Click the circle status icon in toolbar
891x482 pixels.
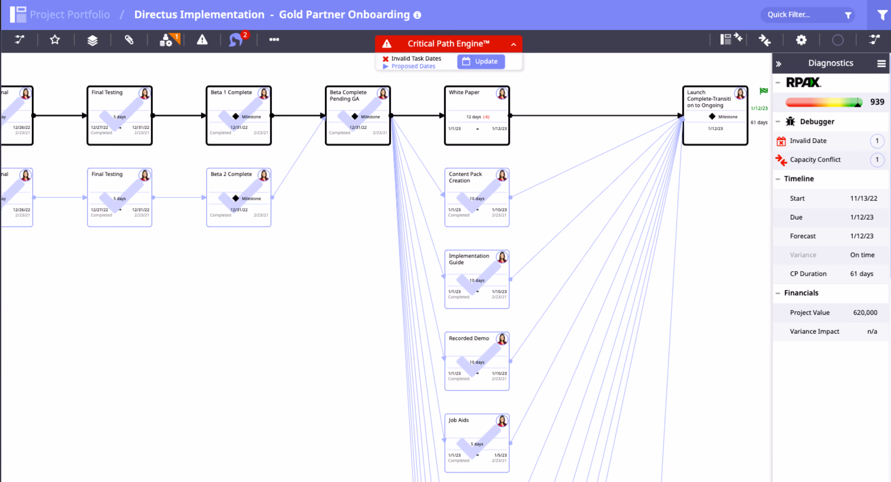tap(837, 40)
